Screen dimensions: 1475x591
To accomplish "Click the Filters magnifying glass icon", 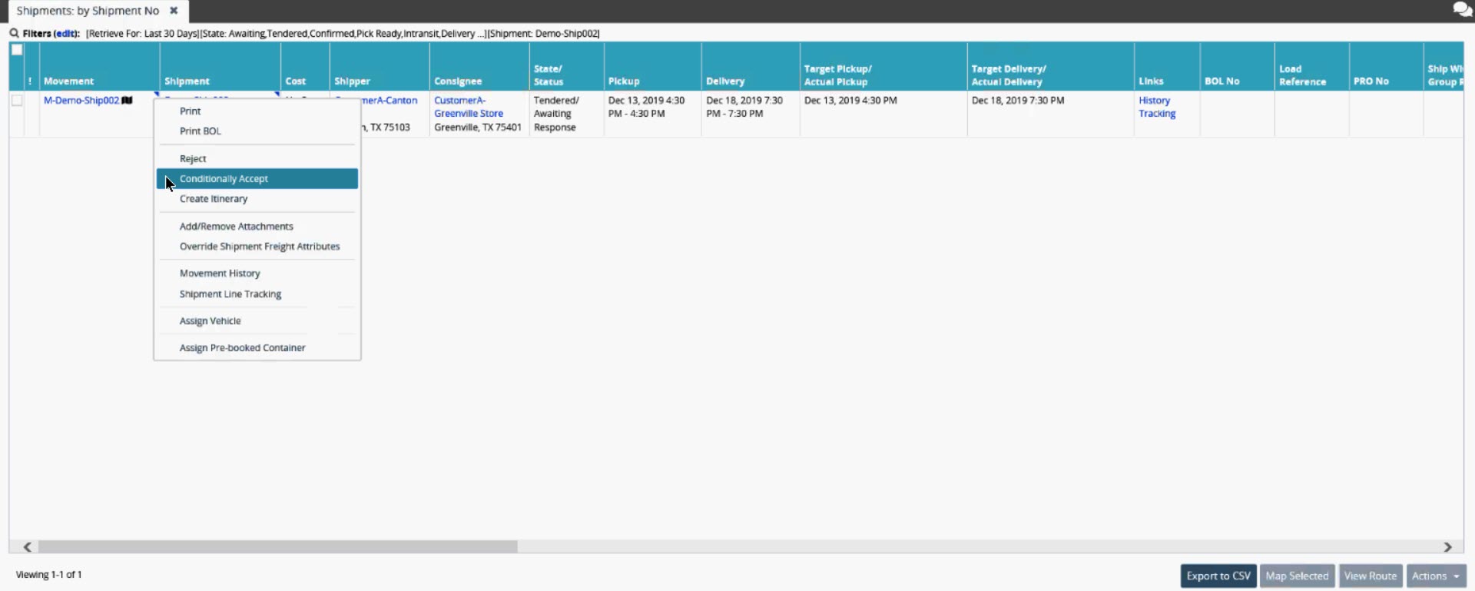I will [14, 33].
